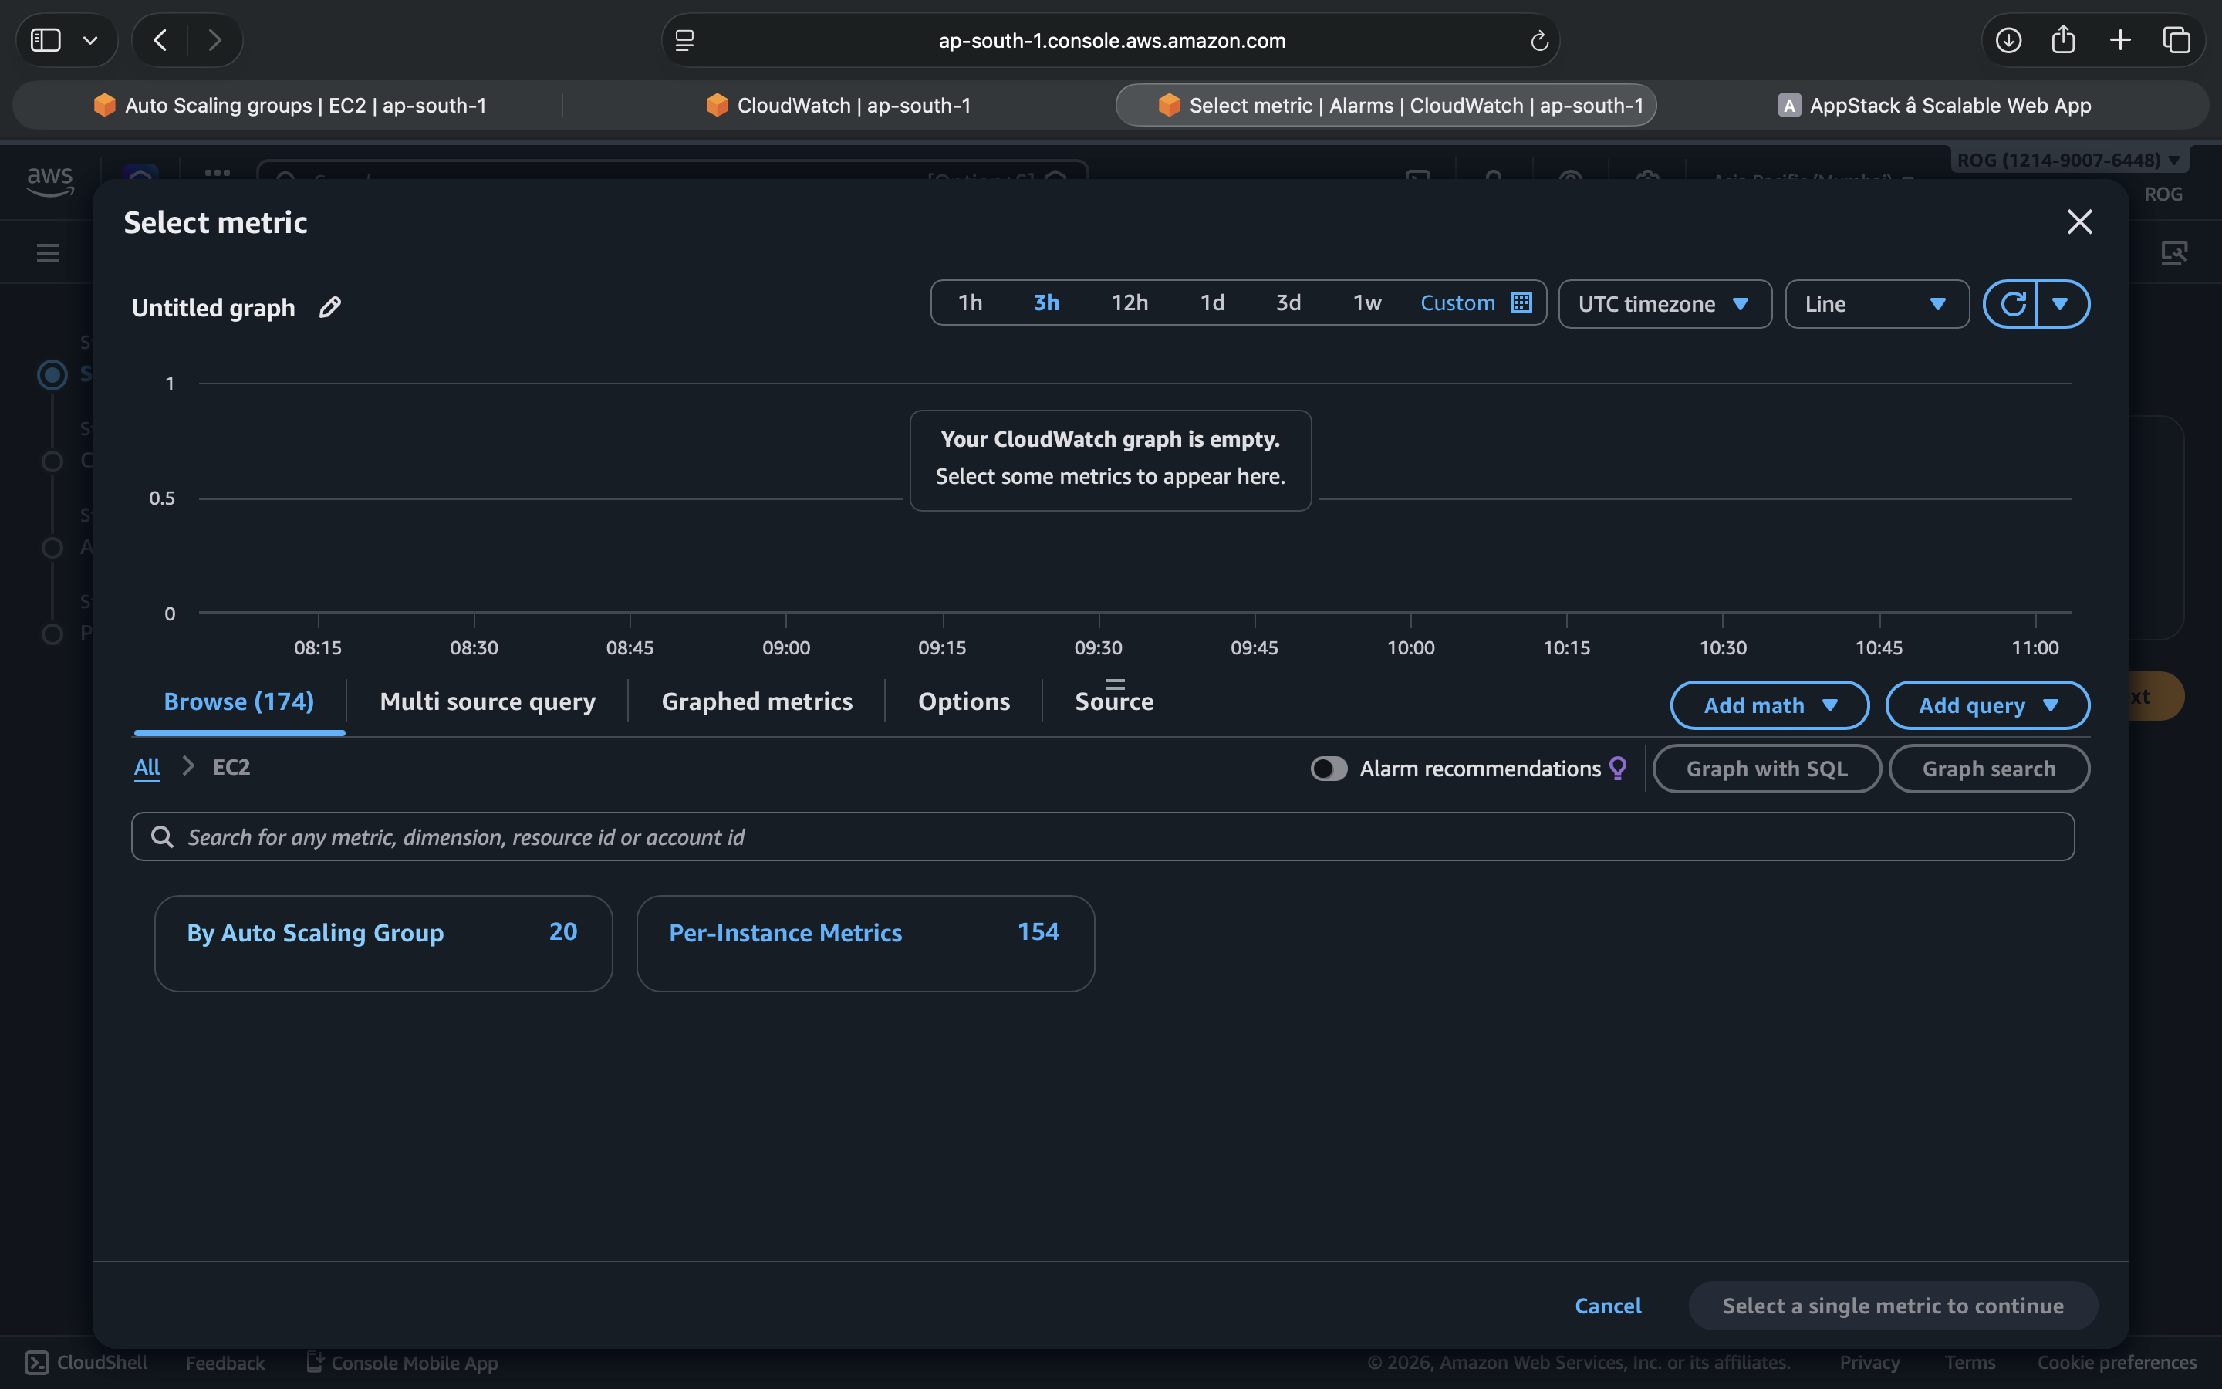The width and height of the screenshot is (2222, 1389).
Task: Click the Alarm recommendations lightbulb icon
Action: 1618,768
